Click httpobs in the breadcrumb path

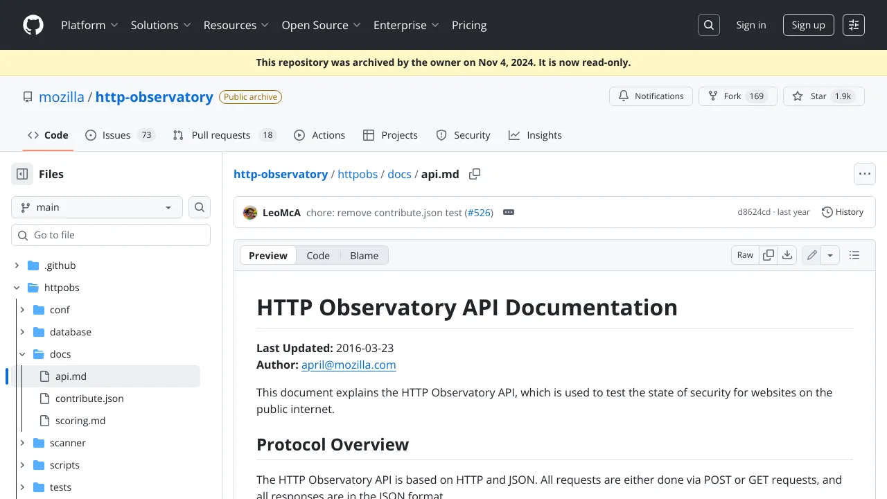pyautogui.click(x=358, y=174)
